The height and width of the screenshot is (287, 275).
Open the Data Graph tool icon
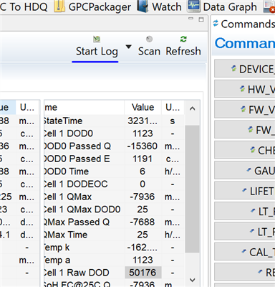click(193, 6)
